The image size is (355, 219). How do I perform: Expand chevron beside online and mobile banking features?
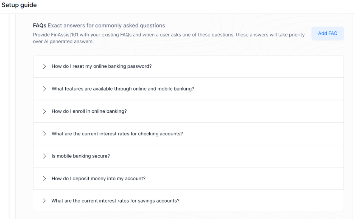coord(44,89)
